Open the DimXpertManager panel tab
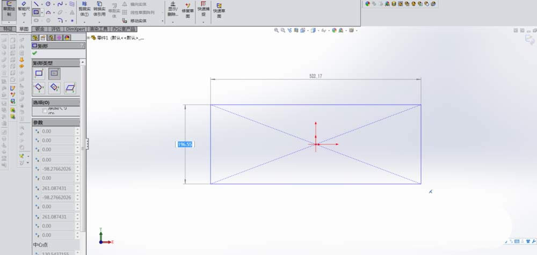Viewport: 537px width, 255px height. tap(59, 38)
